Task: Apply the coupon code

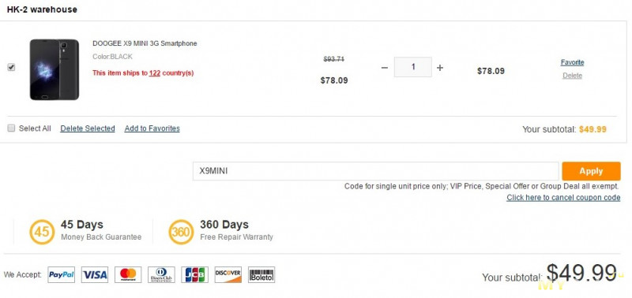Action: tap(591, 171)
